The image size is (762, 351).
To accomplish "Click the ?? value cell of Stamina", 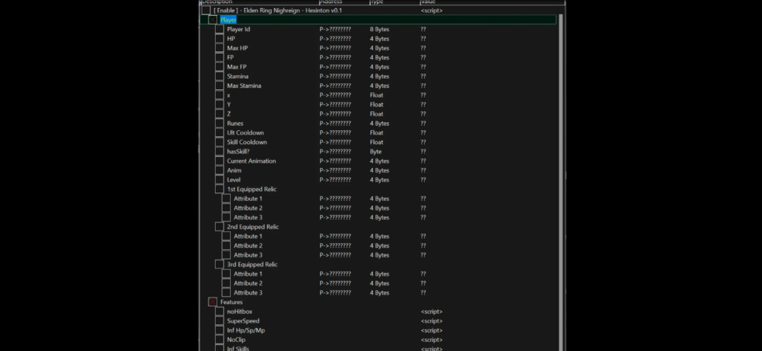I will tap(423, 76).
